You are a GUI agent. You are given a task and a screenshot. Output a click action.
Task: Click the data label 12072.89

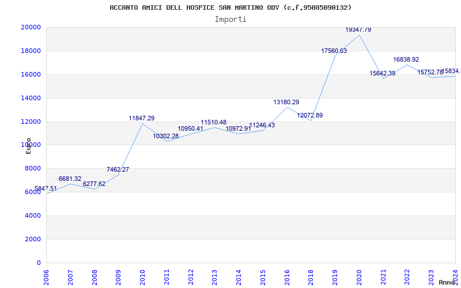point(310,116)
